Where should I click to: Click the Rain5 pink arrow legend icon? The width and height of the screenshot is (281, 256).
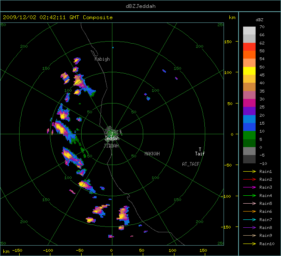pos(249,203)
